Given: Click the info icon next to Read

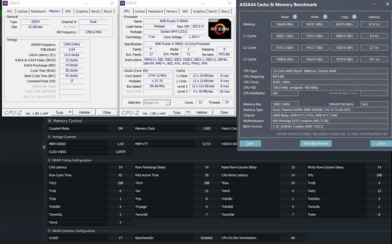Looking at the screenshot, I should (295, 17).
